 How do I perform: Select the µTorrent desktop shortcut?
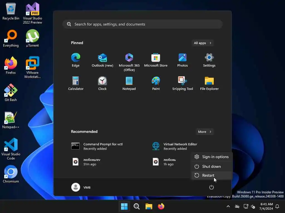point(33,38)
